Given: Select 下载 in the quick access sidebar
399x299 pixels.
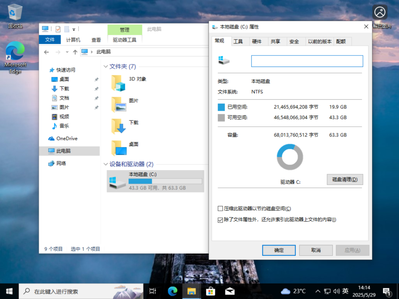Looking at the screenshot, I should point(64,89).
